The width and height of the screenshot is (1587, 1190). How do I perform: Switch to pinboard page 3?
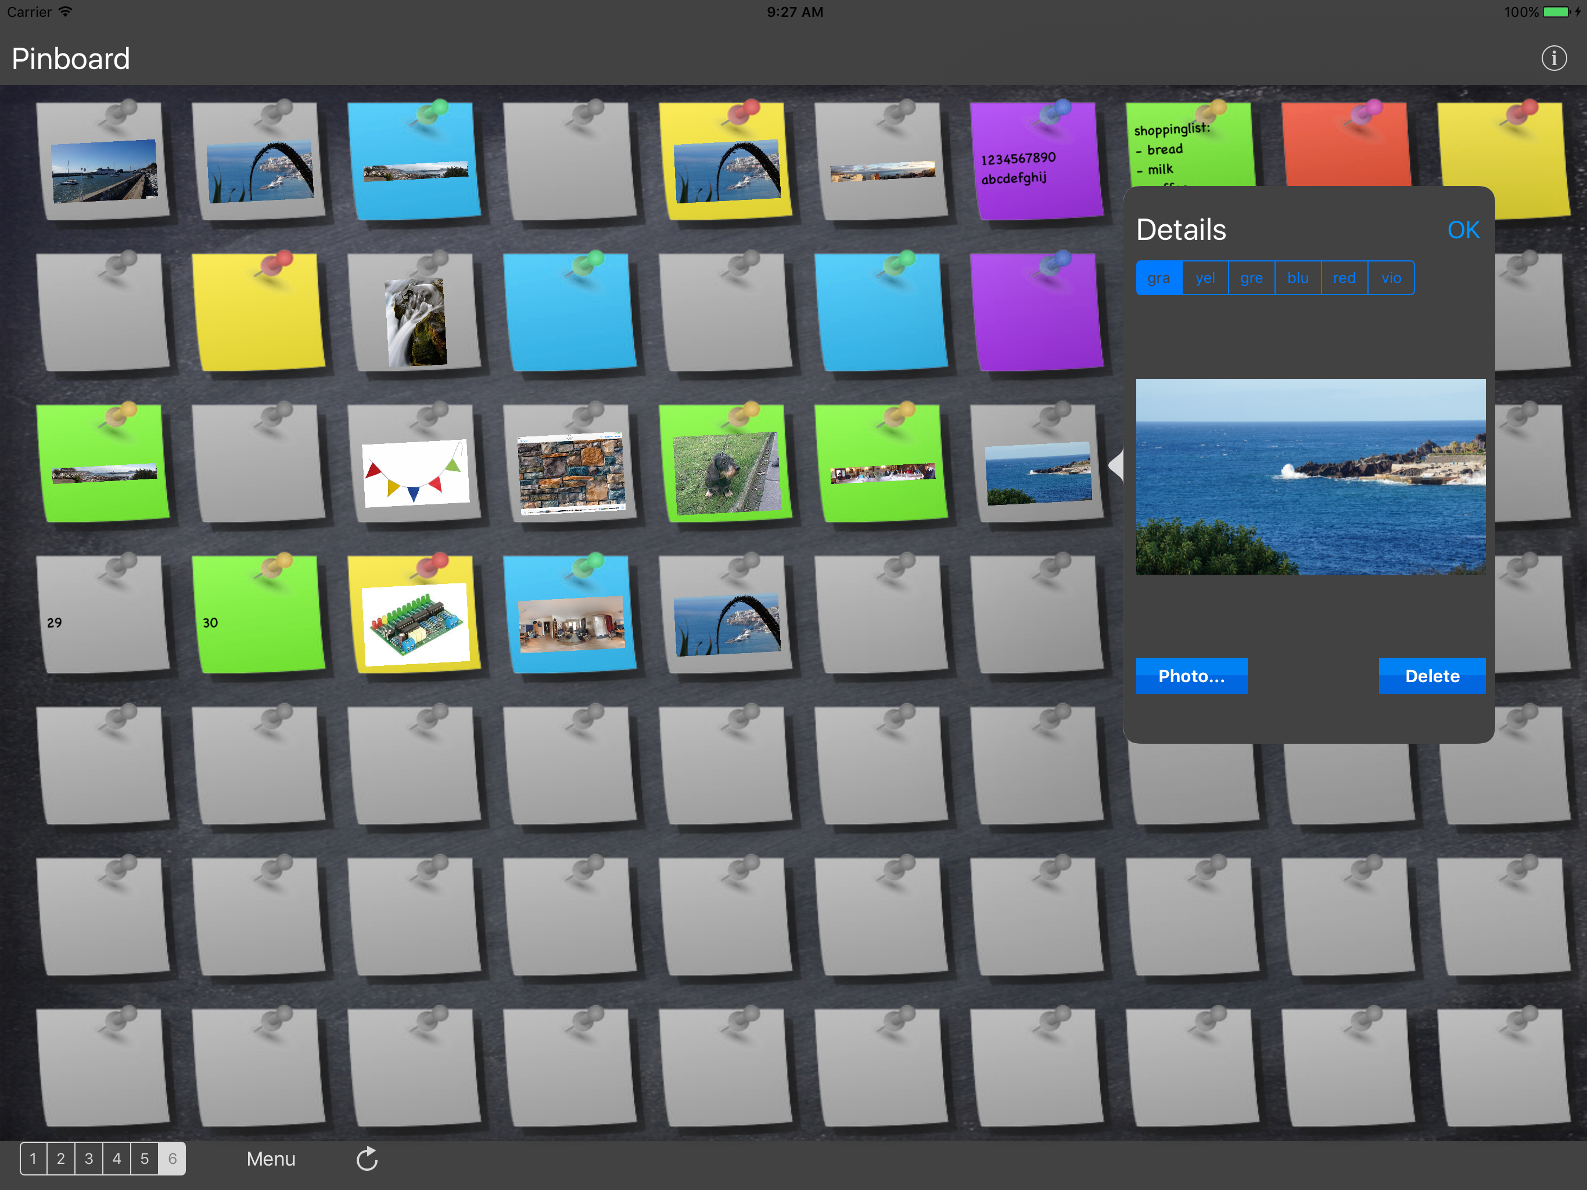point(89,1159)
